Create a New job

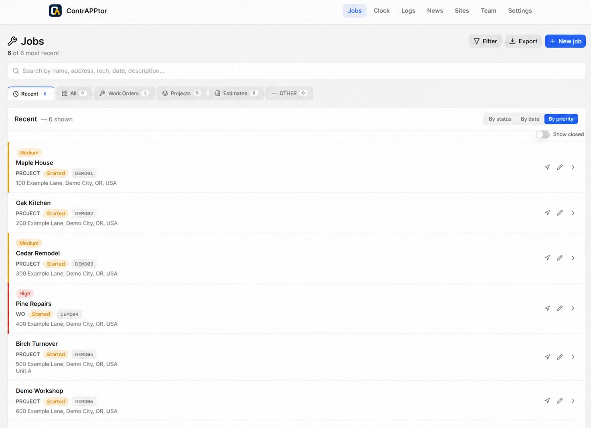[565, 41]
